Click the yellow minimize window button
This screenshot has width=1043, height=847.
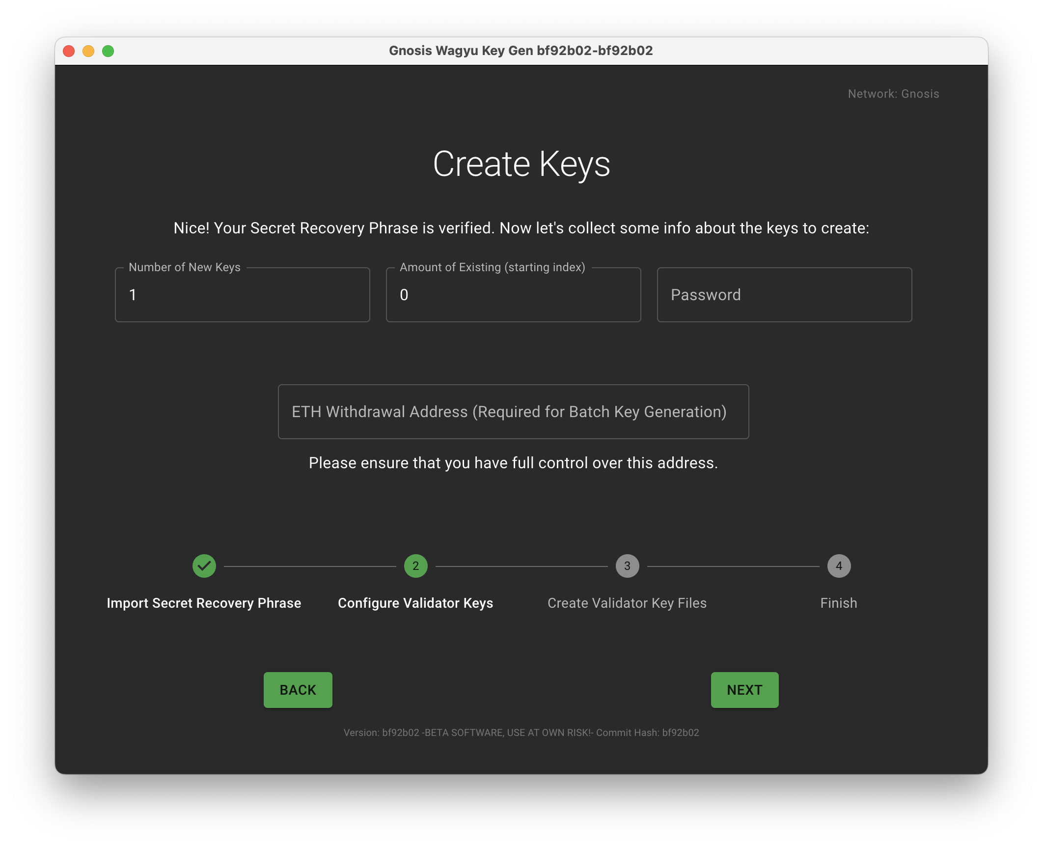88,51
